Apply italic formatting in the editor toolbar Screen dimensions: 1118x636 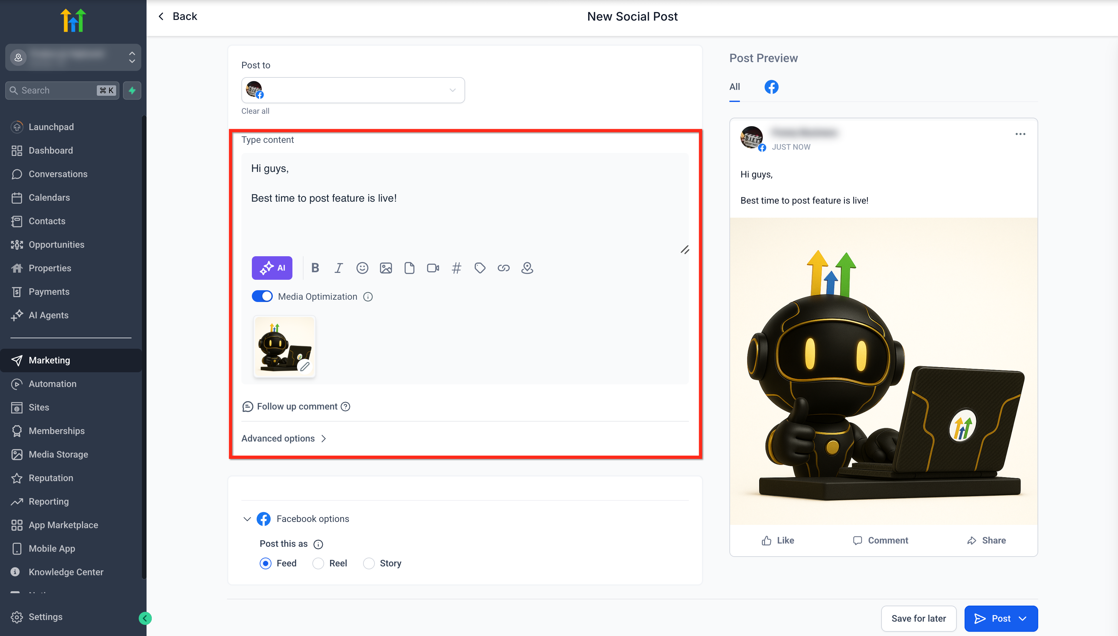339,268
